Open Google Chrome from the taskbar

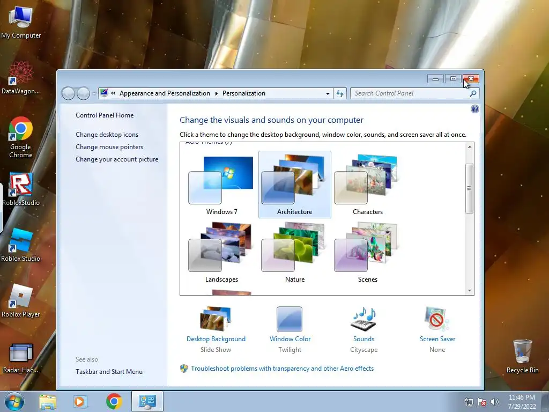coord(114,401)
